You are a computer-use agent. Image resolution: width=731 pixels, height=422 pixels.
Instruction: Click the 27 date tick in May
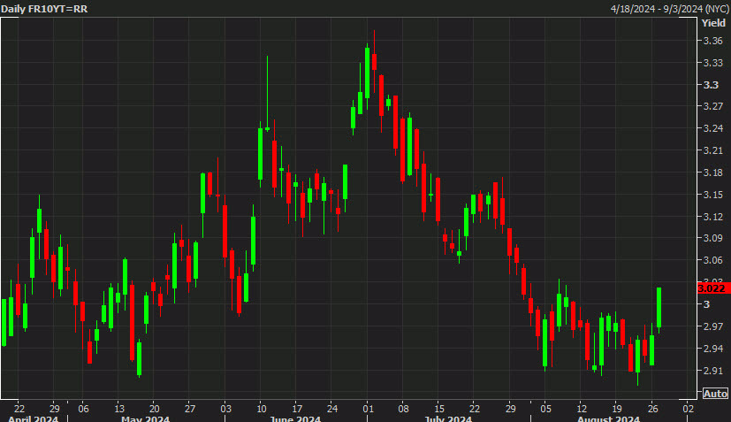click(190, 408)
